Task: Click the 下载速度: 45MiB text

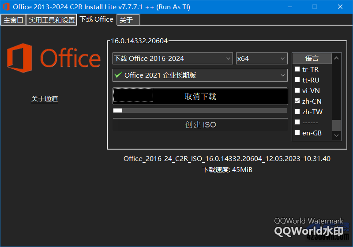Action: point(227,169)
